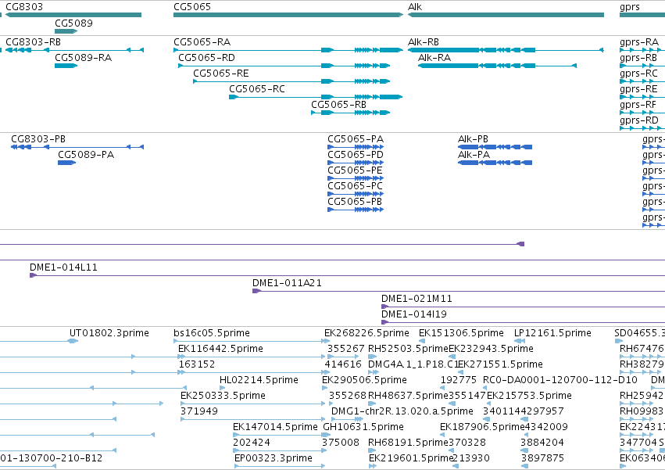Open the CG5065 gene label

pyautogui.click(x=192, y=7)
